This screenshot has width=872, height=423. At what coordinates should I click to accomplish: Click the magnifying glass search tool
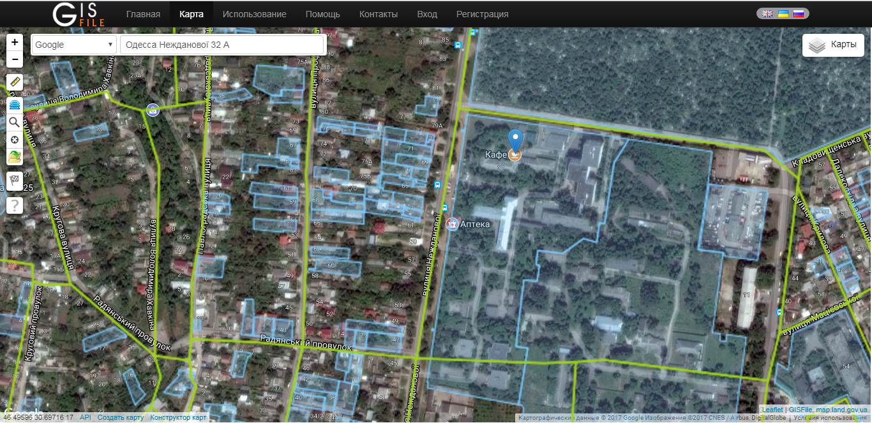15,122
